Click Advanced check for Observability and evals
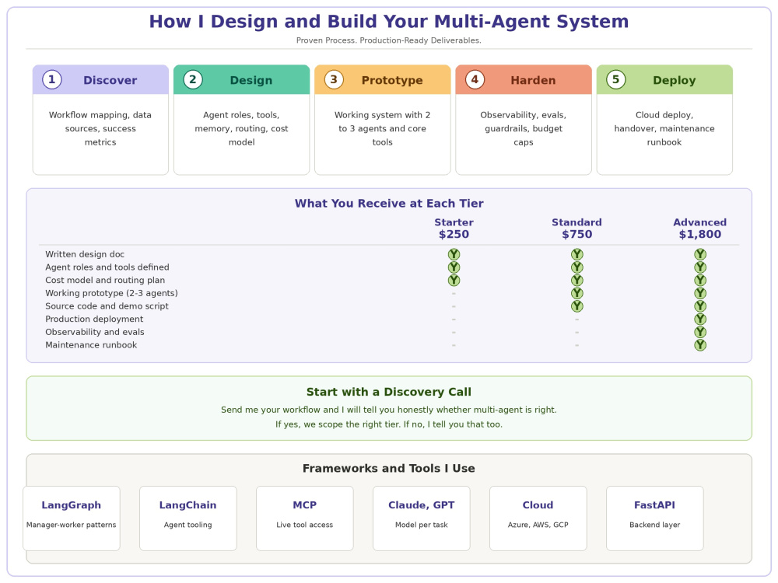The width and height of the screenshot is (778, 583). click(x=700, y=332)
